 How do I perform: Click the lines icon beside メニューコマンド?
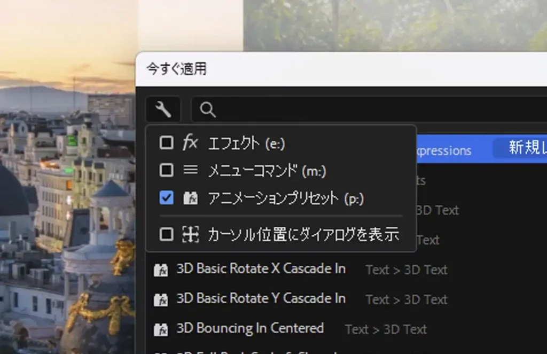190,170
